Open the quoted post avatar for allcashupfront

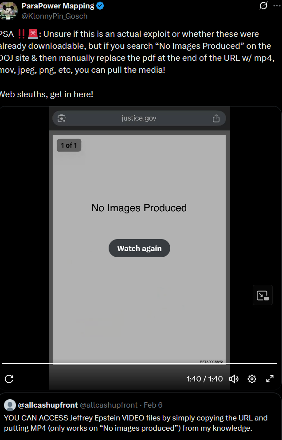[x=9, y=405]
